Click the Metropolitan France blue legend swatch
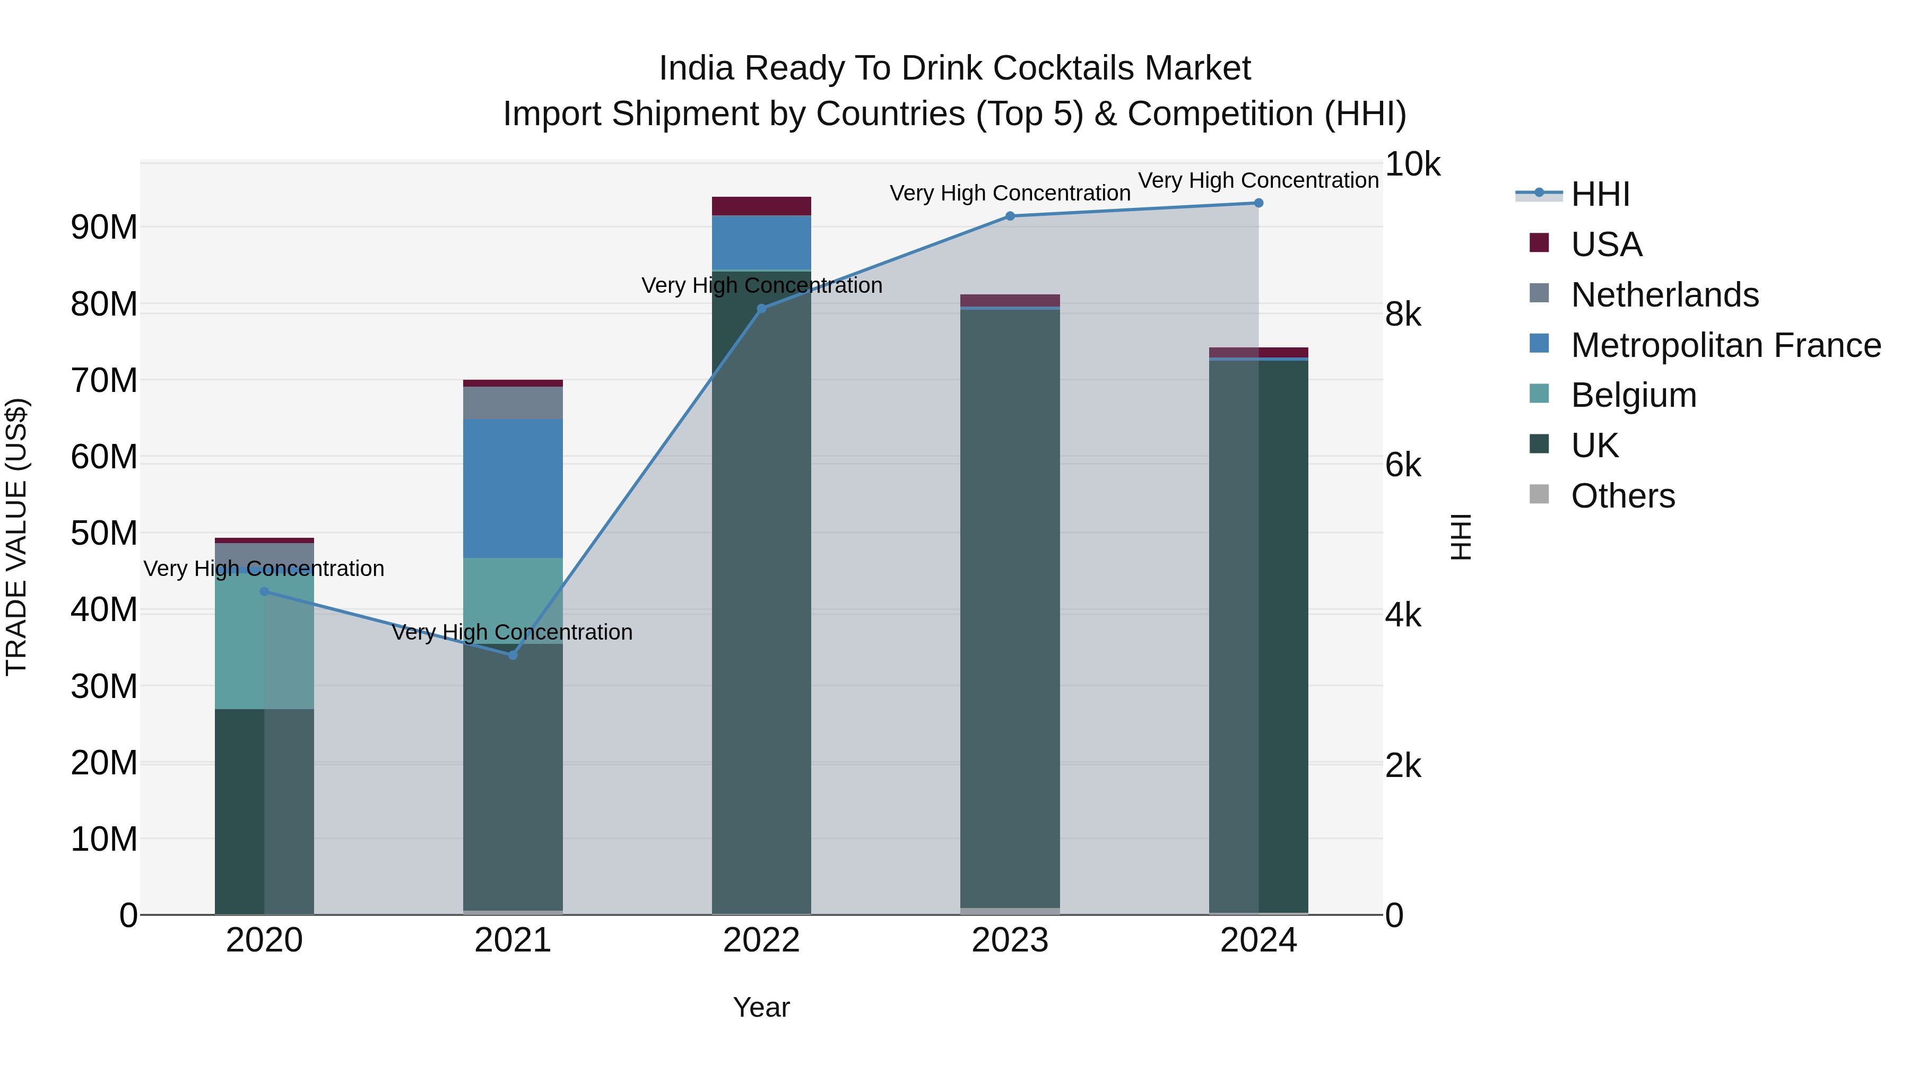Screen dimensions: 1910x1074 pos(1539,343)
